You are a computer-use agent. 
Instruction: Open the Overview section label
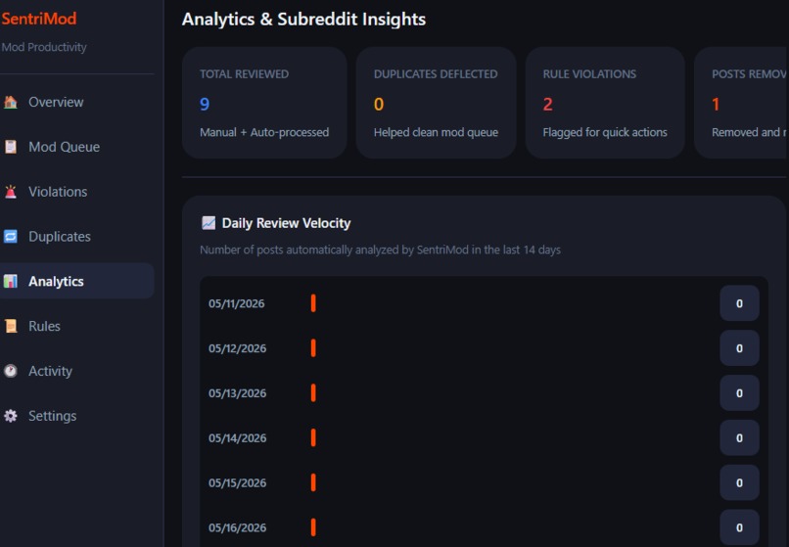click(x=56, y=102)
